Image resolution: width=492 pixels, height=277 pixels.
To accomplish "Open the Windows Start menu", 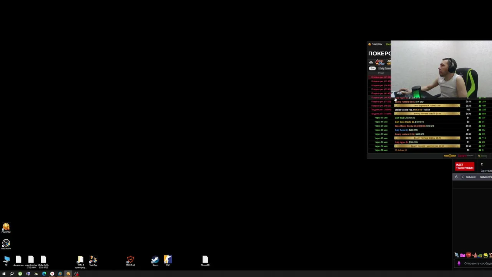I will point(4,274).
